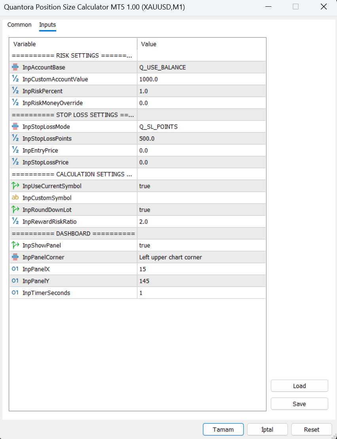Click the Save button
The width and height of the screenshot is (337, 439).
tap(299, 404)
